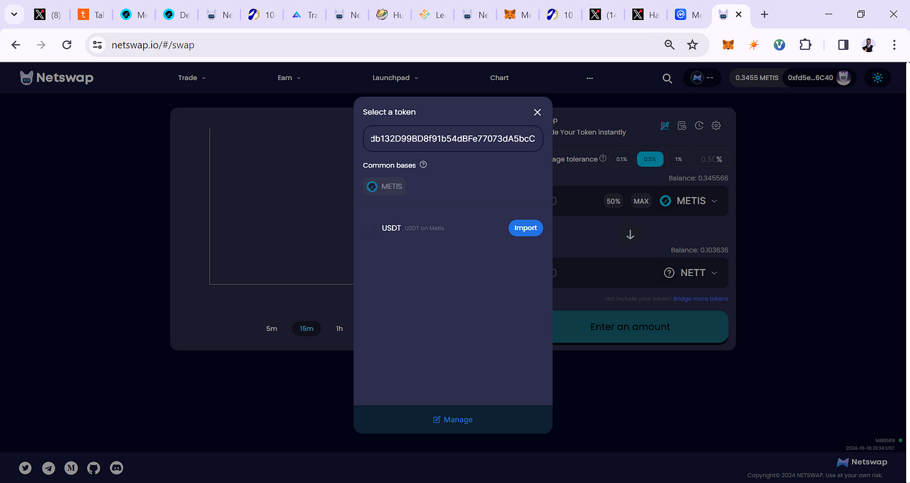Go back in browser
Image resolution: width=910 pixels, height=483 pixels.
[x=16, y=45]
